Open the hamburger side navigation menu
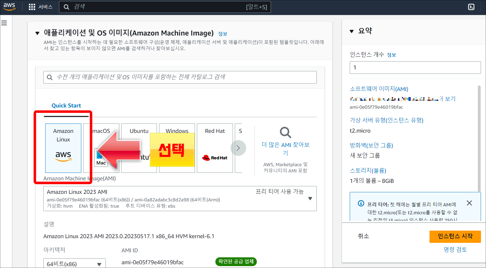Screen dimensions: 486x268 pyautogui.click(x=4, y=23)
